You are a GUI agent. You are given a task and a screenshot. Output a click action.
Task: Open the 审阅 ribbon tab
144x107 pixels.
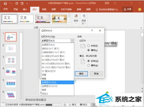pyautogui.click(x=79, y=9)
